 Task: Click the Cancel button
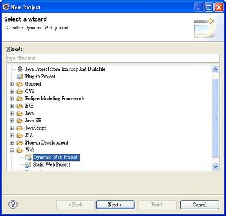click(x=199, y=205)
